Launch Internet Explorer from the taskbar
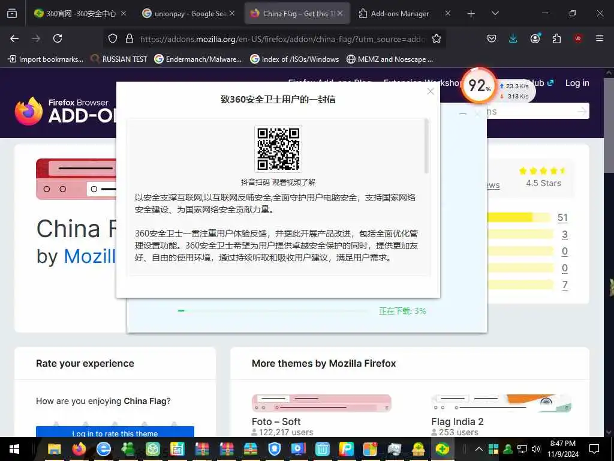The height and width of the screenshot is (461, 614). click(103, 449)
